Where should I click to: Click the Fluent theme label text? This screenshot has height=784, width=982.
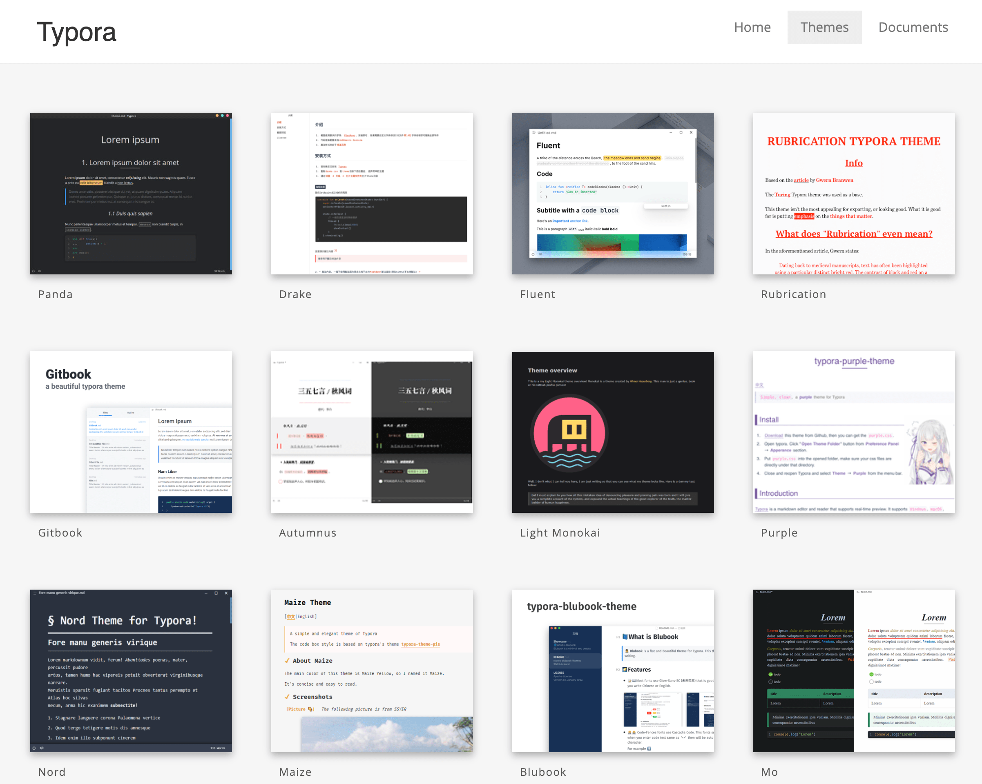536,294
